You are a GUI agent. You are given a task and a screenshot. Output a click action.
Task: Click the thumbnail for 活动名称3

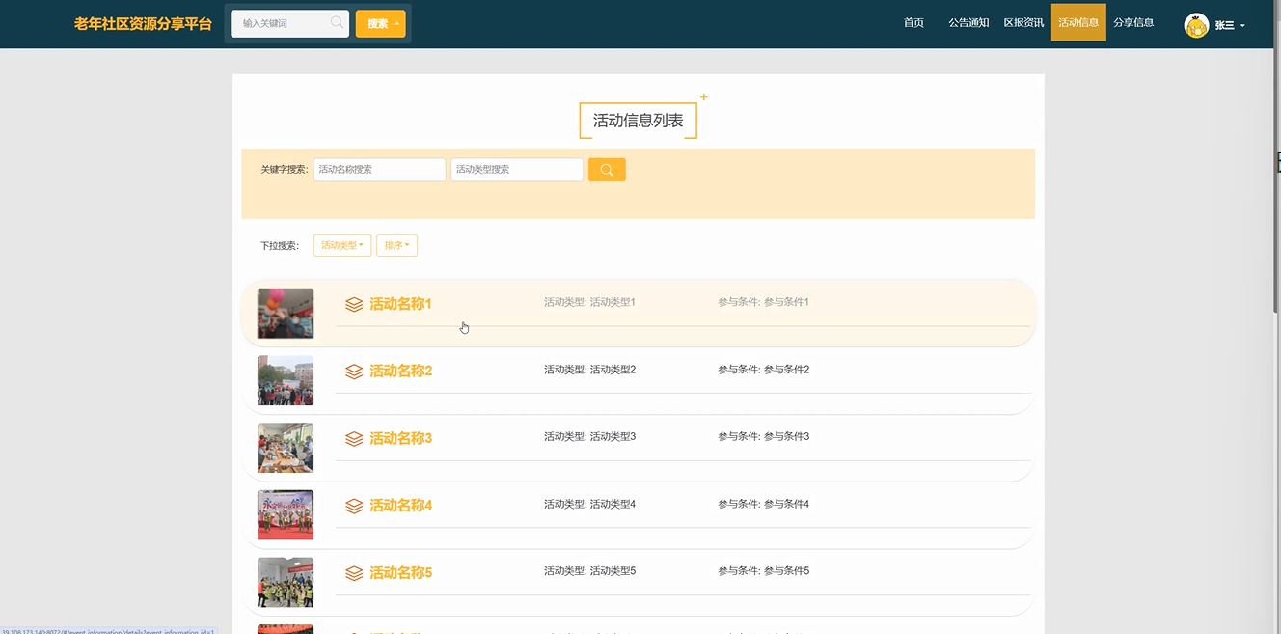coord(286,448)
